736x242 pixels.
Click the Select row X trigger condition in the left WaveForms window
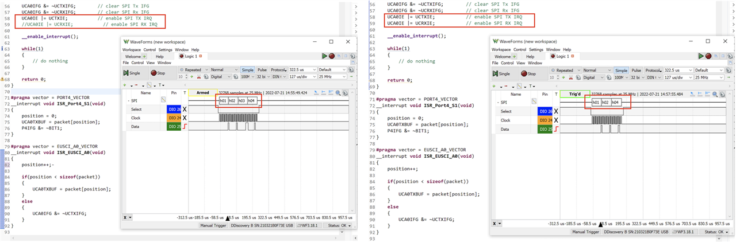click(185, 108)
